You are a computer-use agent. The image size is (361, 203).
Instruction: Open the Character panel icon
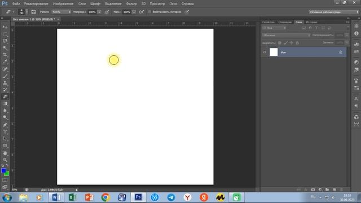tap(356, 99)
